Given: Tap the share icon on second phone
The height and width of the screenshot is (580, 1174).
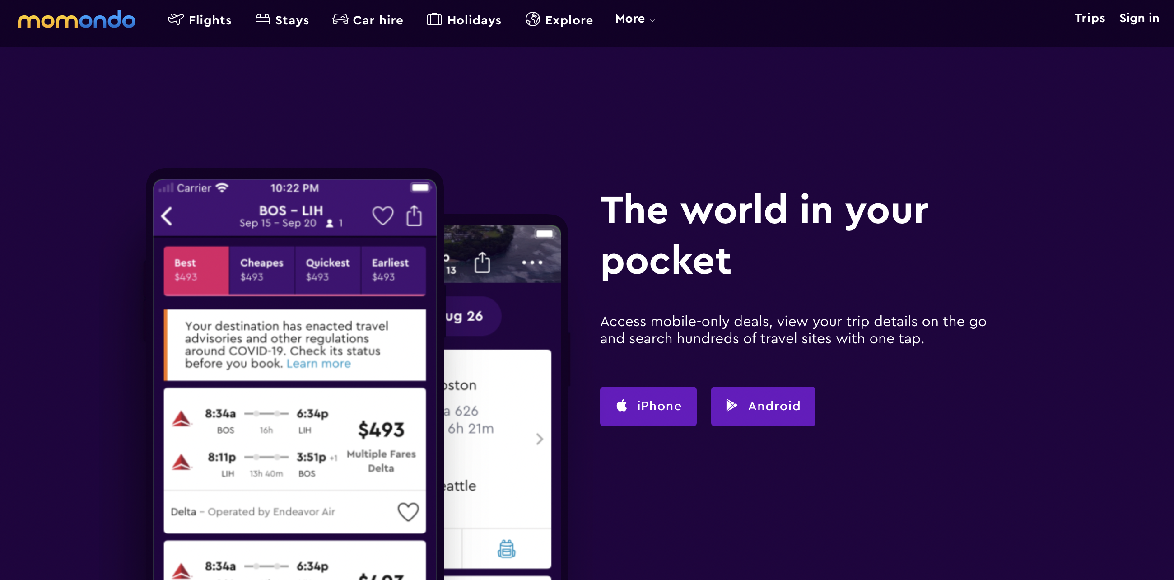Looking at the screenshot, I should [482, 262].
